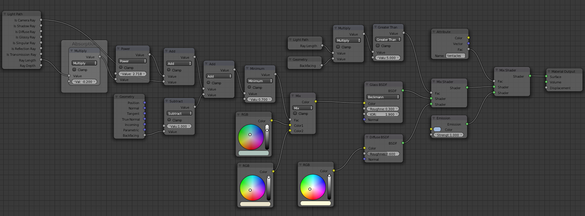The width and height of the screenshot is (585, 216).
Task: Click the Parametric output socket on Geometry node
Action: pyautogui.click(x=144, y=130)
